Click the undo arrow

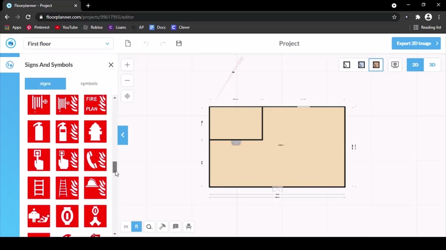pyautogui.click(x=146, y=43)
